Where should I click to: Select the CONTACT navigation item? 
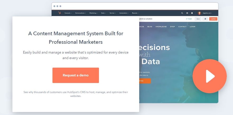click(x=182, y=27)
